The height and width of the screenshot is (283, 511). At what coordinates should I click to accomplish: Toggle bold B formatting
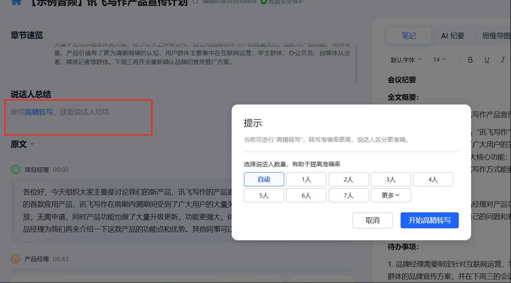[x=470, y=60]
